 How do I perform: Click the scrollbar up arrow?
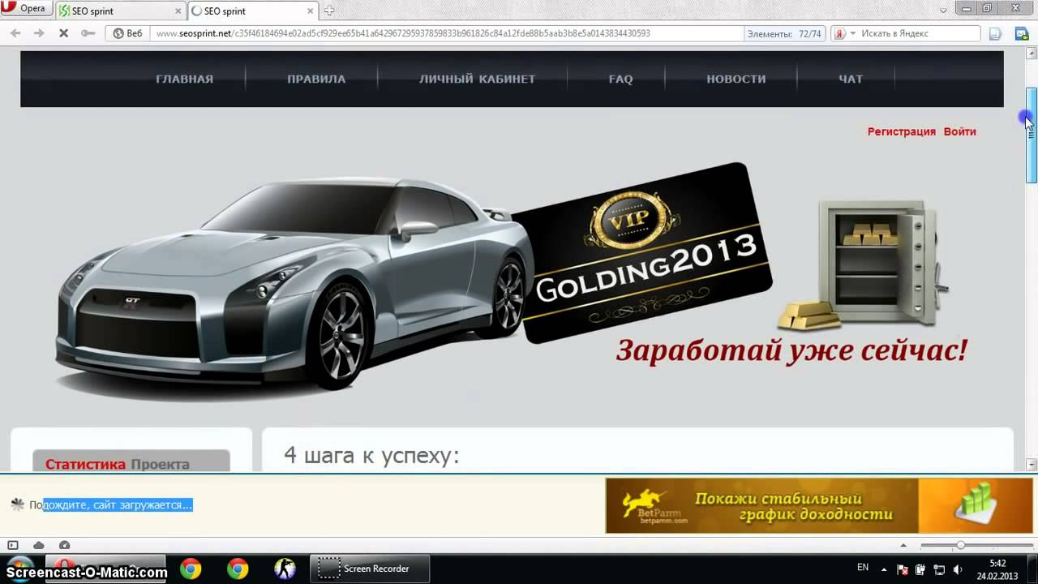coord(1032,54)
